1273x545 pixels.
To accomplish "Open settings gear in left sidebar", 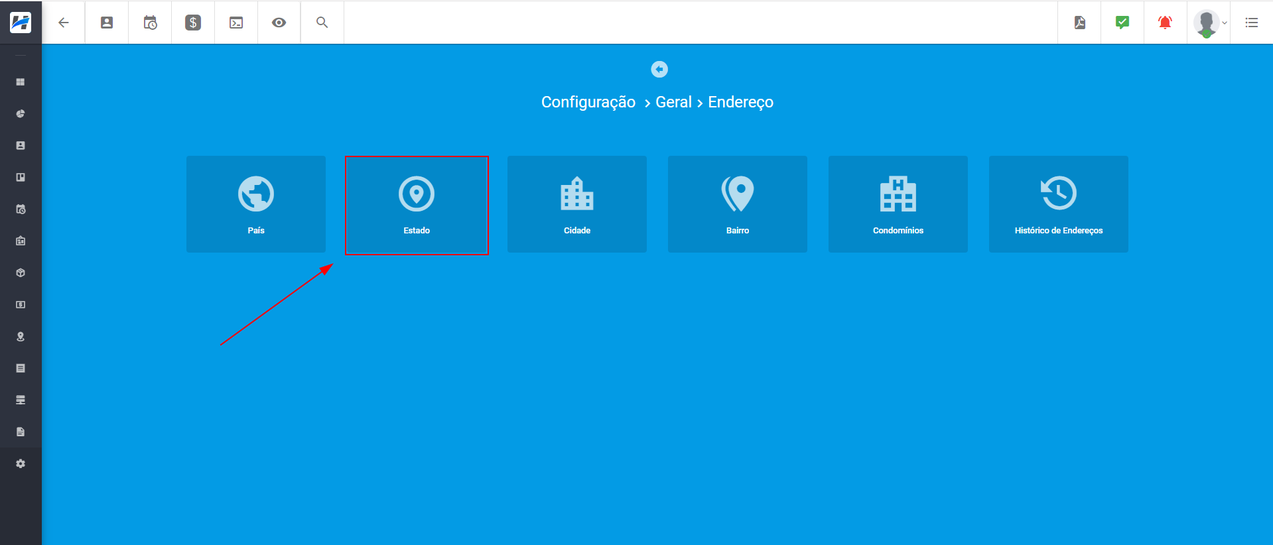I will (21, 463).
